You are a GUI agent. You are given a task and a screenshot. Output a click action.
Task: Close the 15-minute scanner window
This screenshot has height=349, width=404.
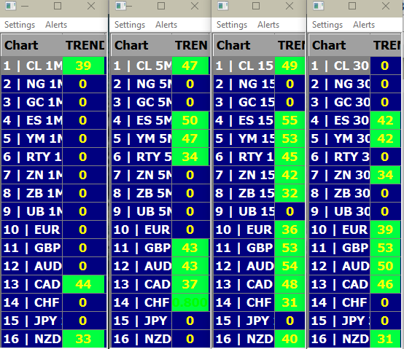pos(290,6)
